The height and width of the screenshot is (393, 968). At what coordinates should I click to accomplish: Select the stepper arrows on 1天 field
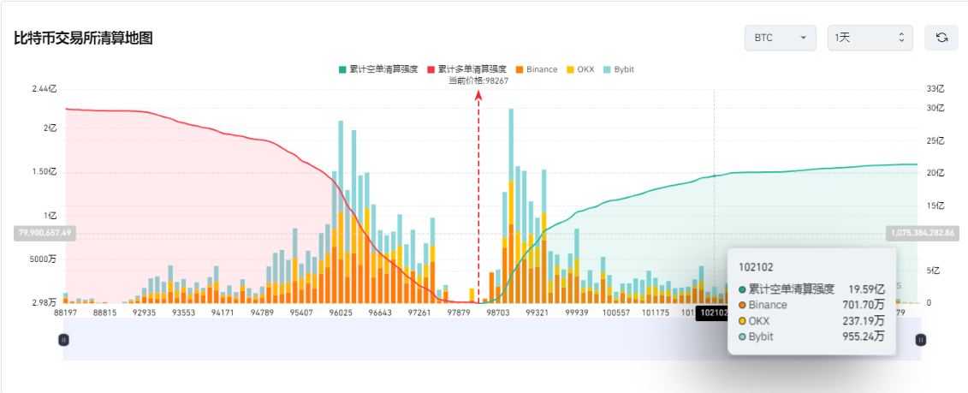[901, 38]
